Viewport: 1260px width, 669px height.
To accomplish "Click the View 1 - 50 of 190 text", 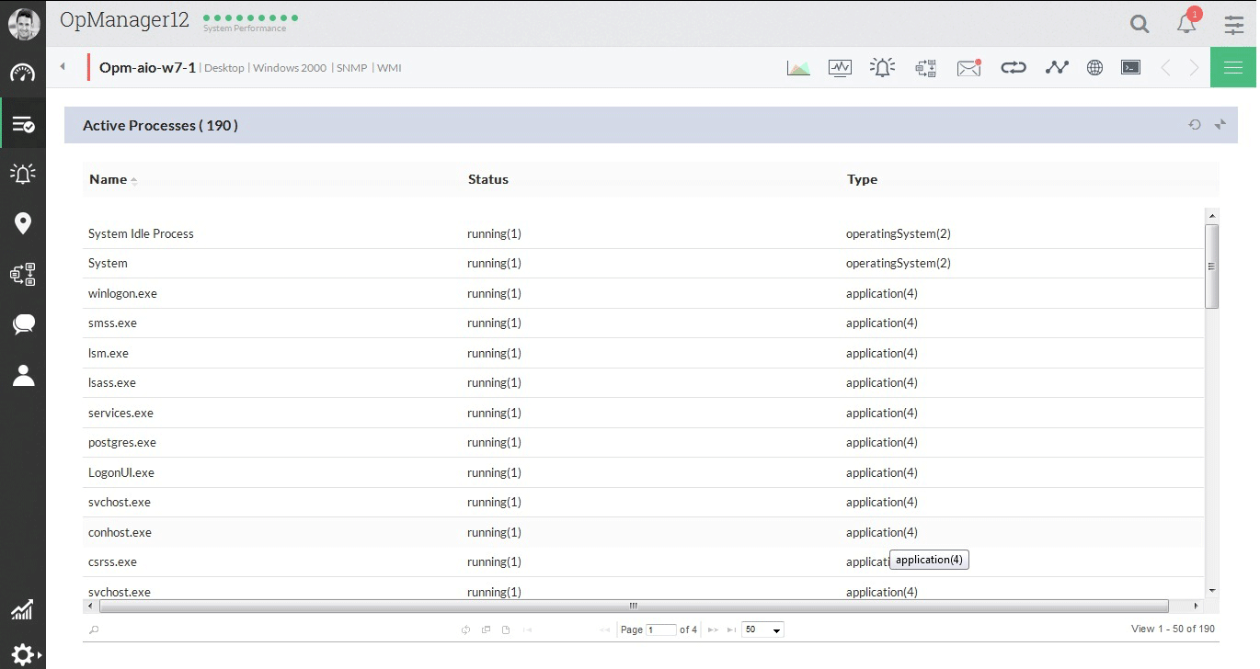I will (1173, 629).
